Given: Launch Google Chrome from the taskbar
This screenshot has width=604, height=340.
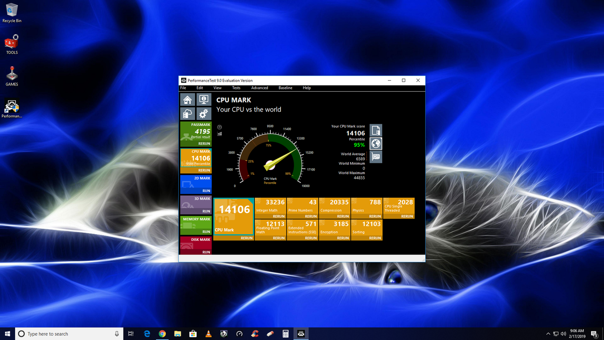Looking at the screenshot, I should point(162,334).
